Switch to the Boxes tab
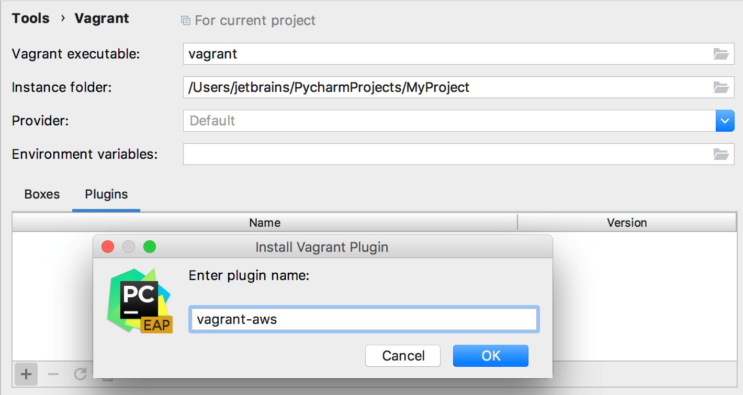This screenshot has width=743, height=395. [x=41, y=194]
